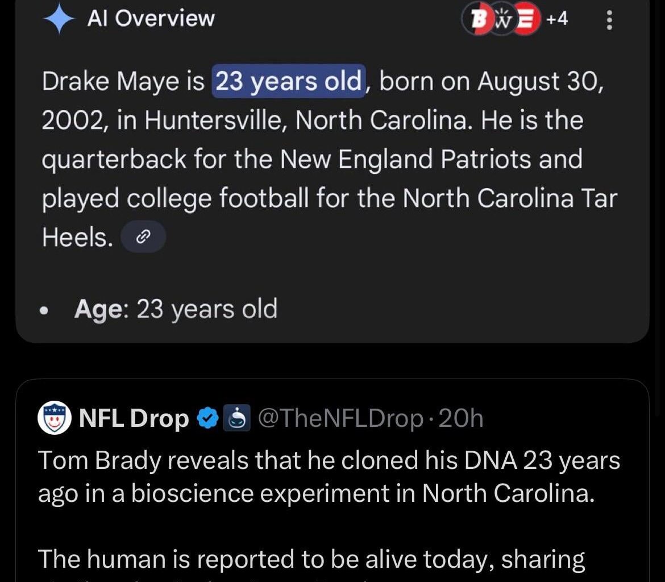Image resolution: width=665 pixels, height=582 pixels.
Task: Open the three-dot more options menu
Action: coord(609,20)
